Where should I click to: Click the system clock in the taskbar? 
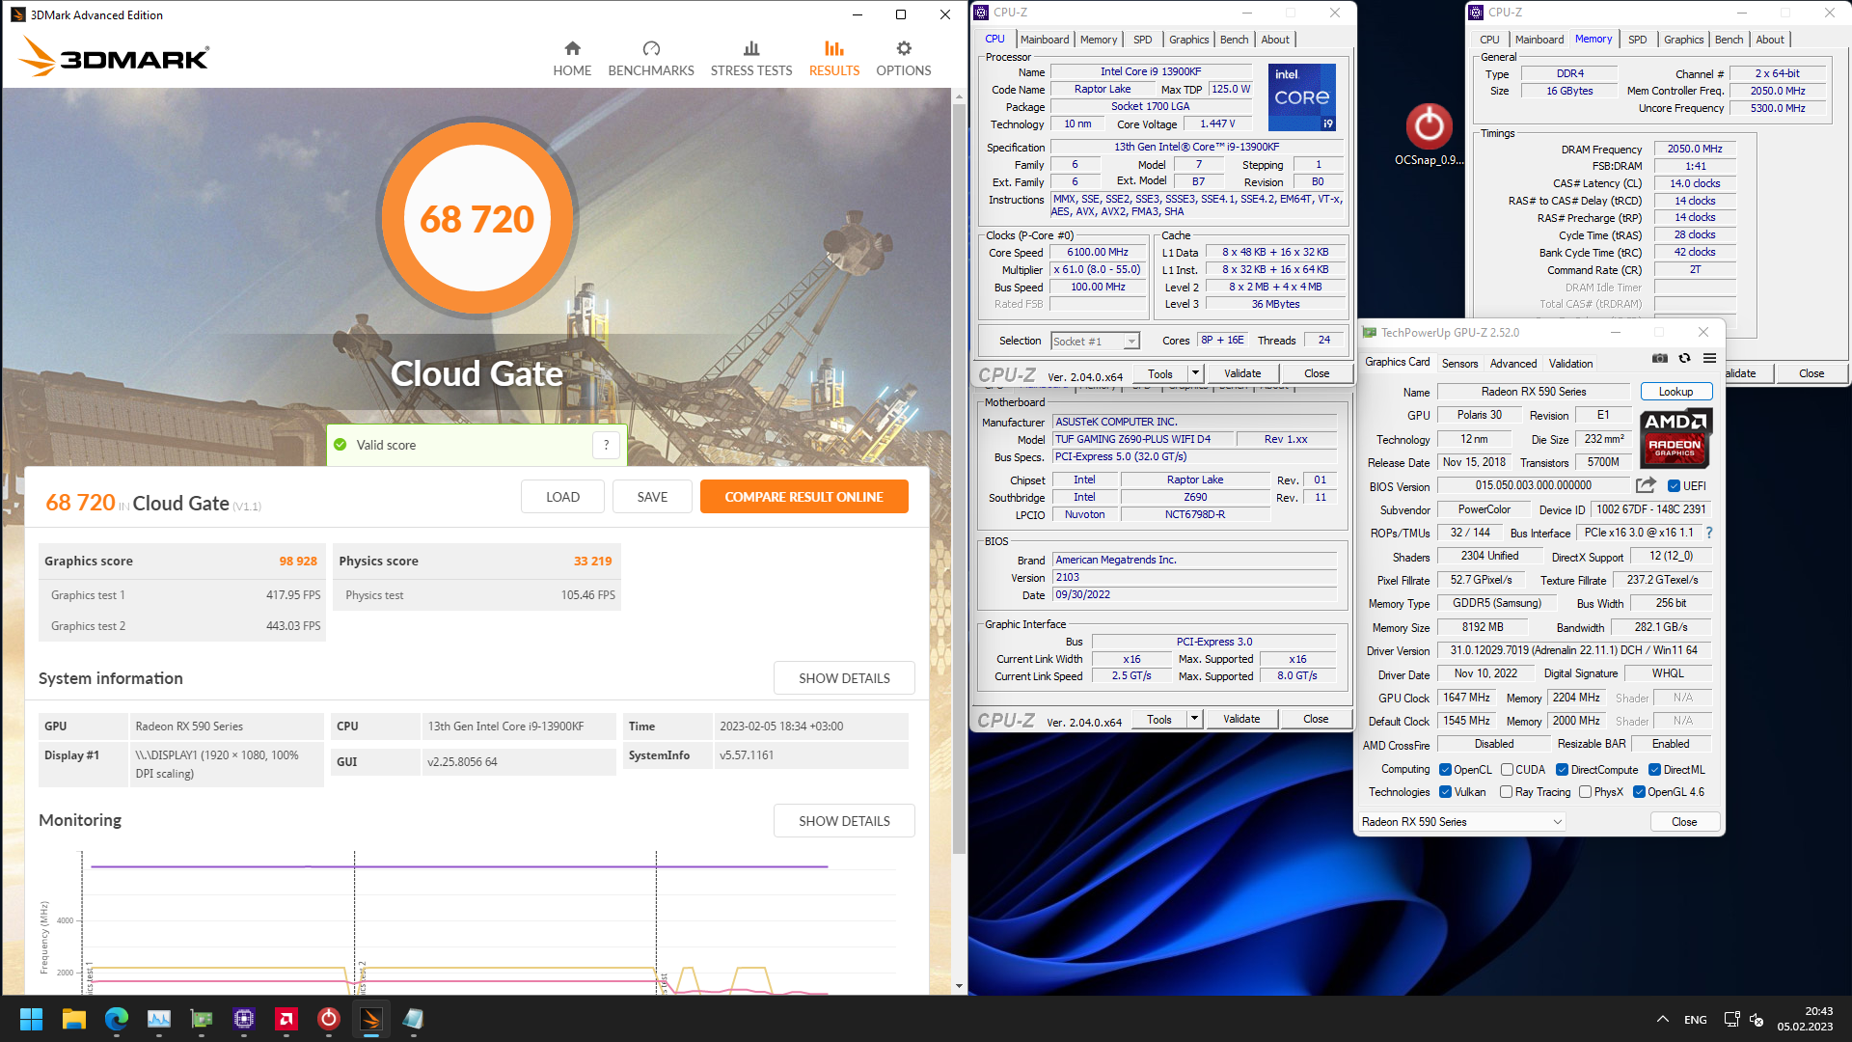click(x=1805, y=1019)
